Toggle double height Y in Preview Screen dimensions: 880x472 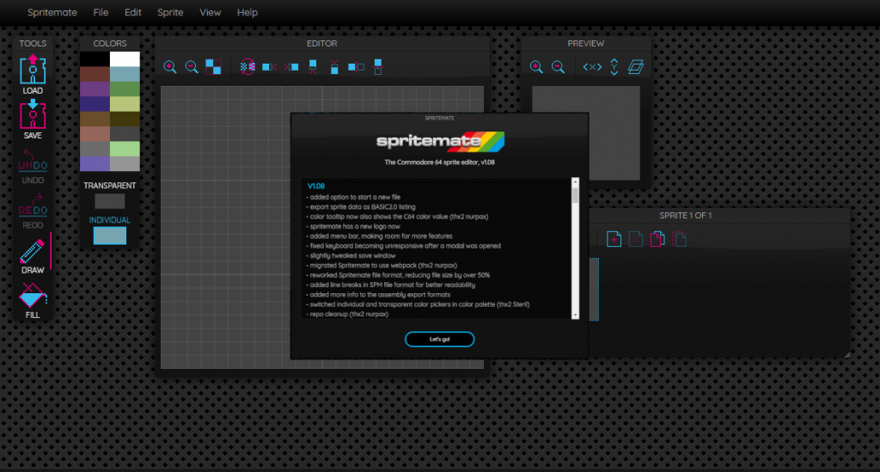click(x=614, y=67)
